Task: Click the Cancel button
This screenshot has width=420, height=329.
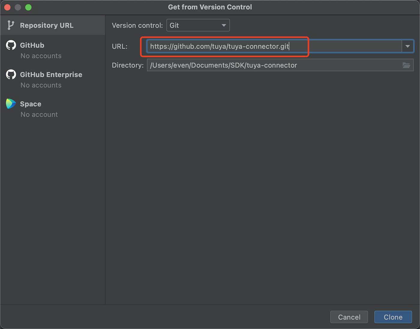Action: [x=349, y=317]
